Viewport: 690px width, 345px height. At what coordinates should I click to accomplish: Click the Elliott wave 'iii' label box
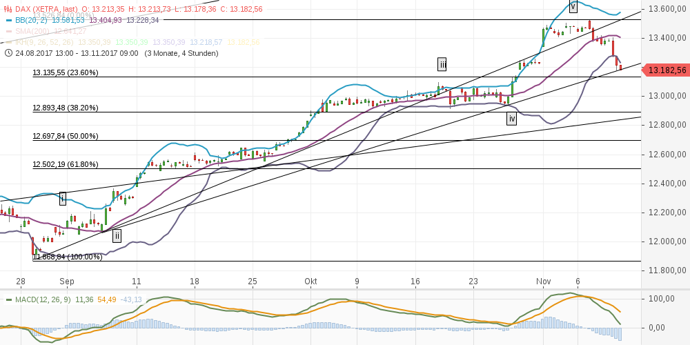[x=442, y=65]
